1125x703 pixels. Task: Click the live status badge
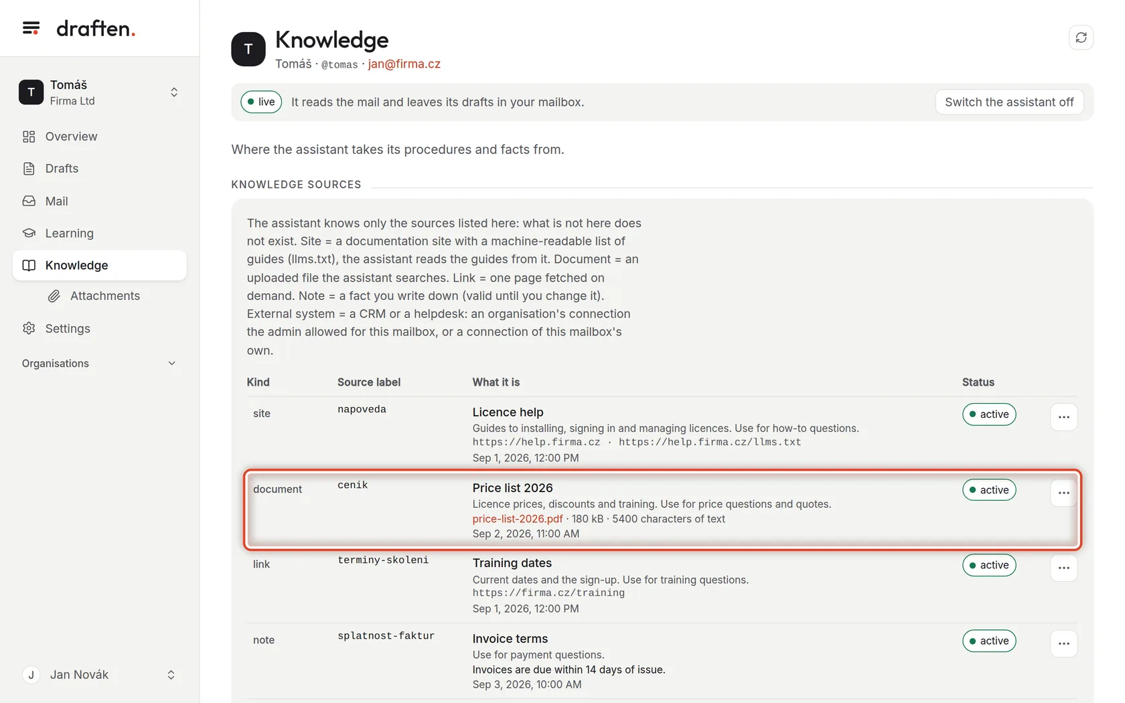point(261,102)
